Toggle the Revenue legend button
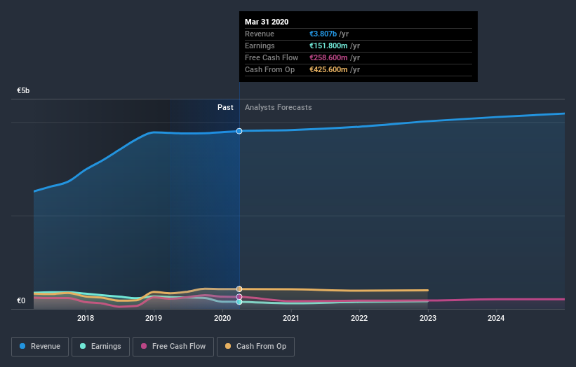 click(40, 347)
